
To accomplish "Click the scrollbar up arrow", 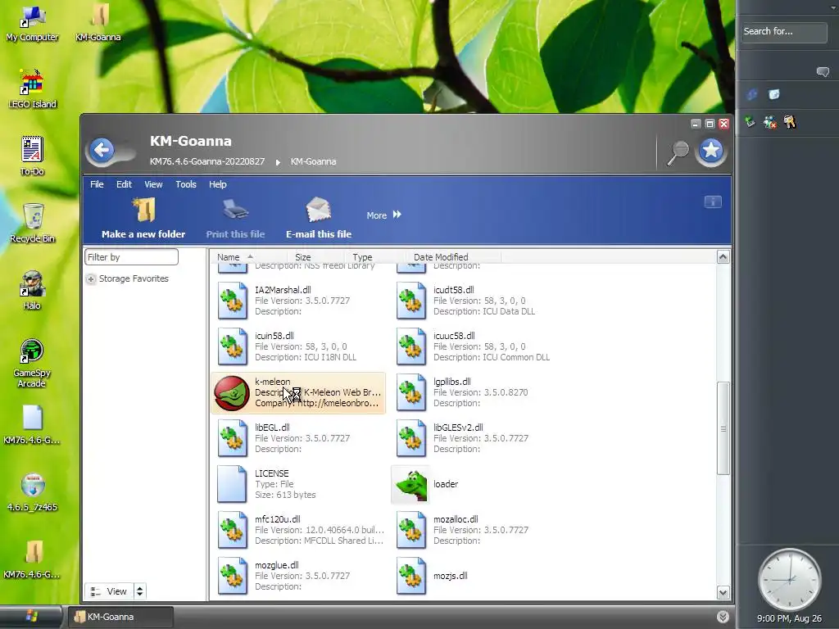I will (x=723, y=257).
